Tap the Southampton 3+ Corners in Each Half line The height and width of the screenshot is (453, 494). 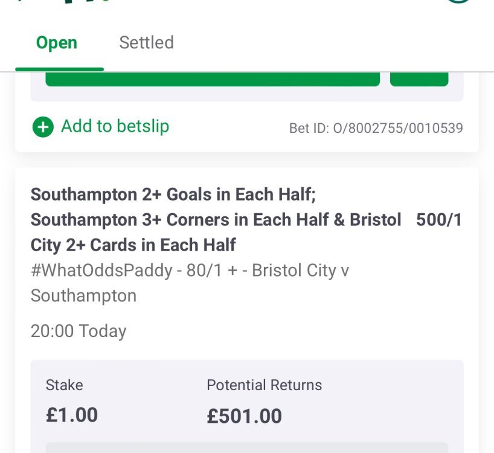216,220
